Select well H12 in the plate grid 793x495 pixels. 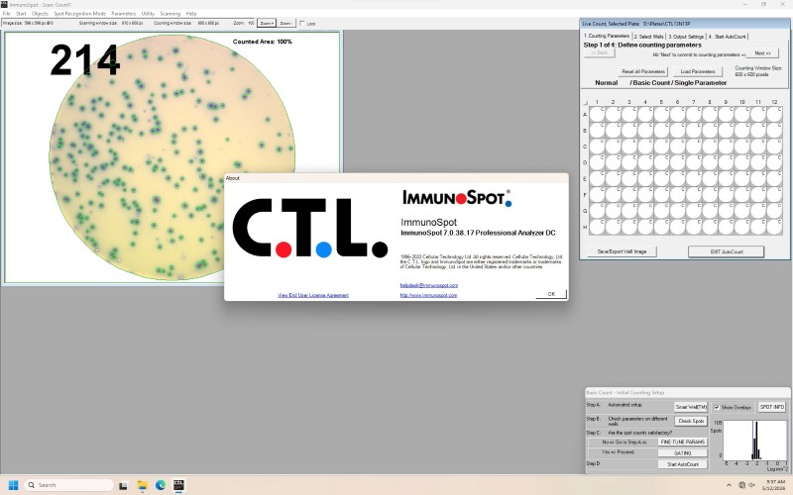tap(774, 227)
